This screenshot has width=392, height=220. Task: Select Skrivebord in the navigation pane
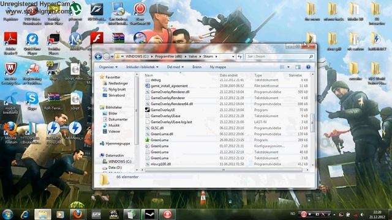(x=116, y=95)
